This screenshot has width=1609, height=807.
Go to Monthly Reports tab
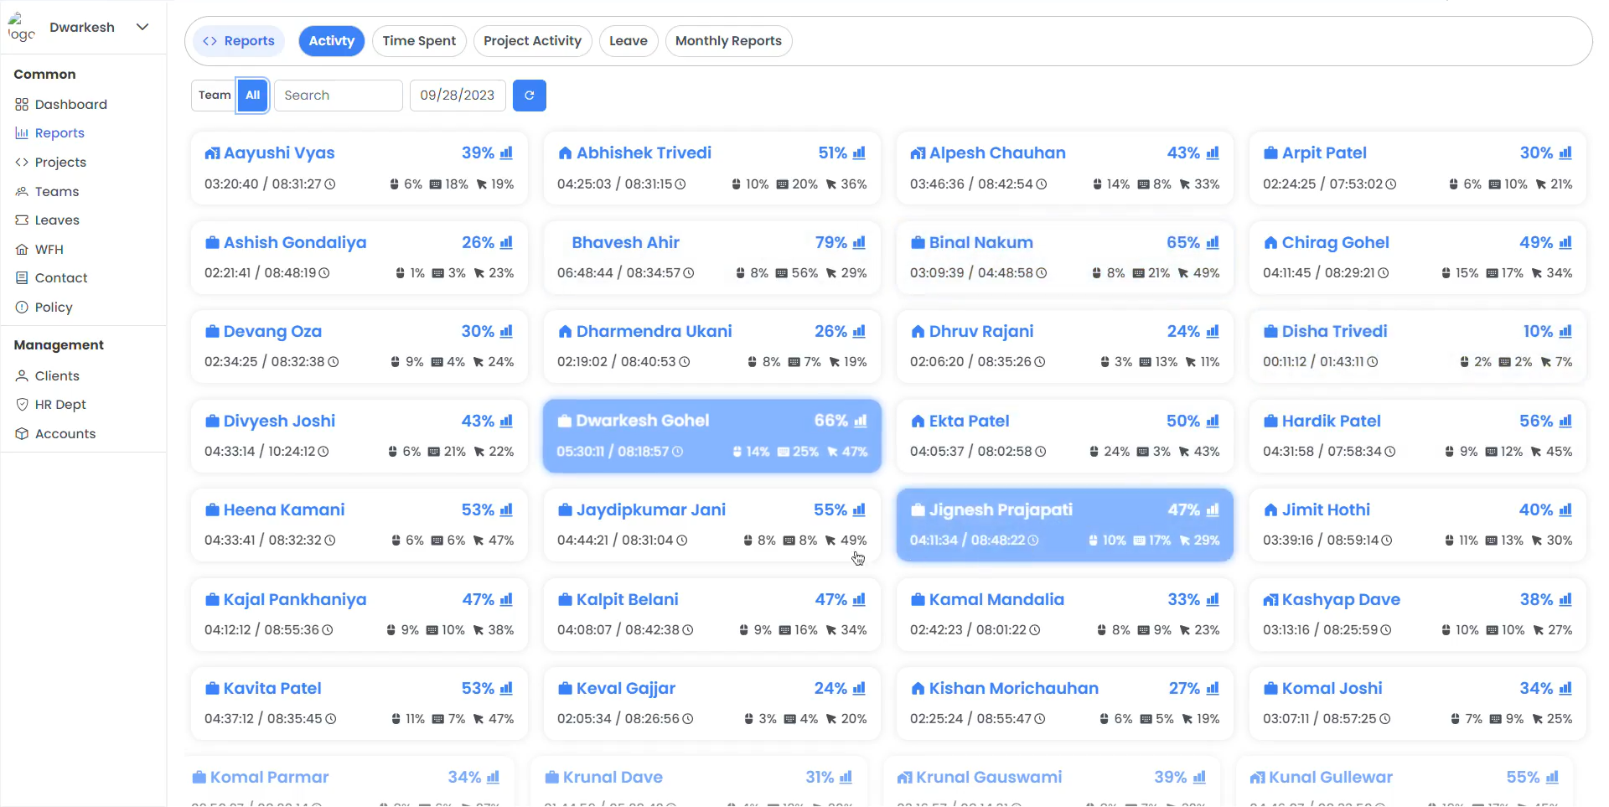(728, 41)
